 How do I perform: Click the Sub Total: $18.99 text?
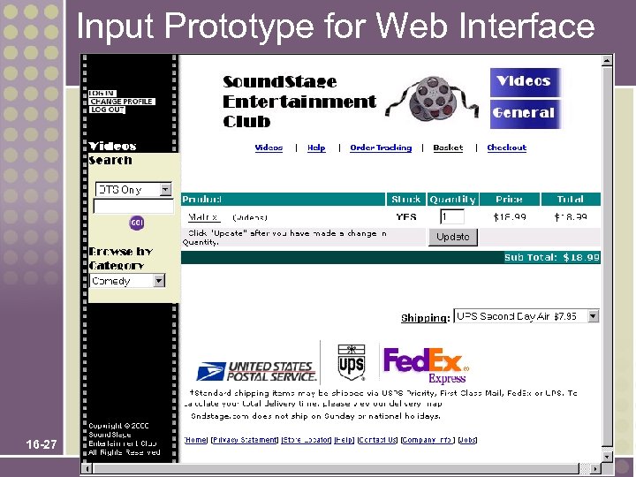point(551,257)
